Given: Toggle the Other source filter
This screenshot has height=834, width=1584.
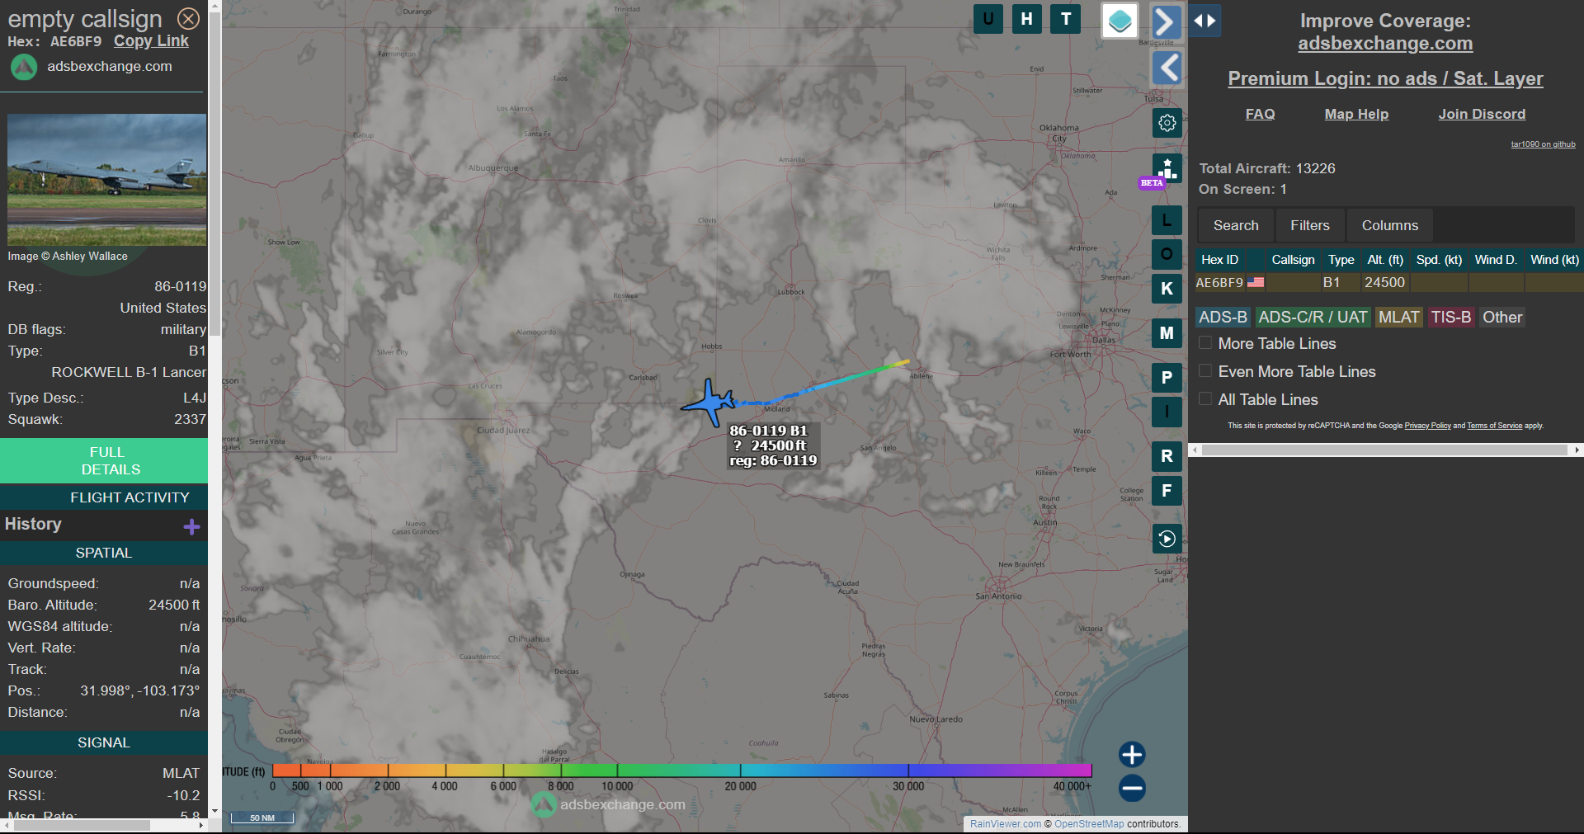Looking at the screenshot, I should [x=1502, y=317].
